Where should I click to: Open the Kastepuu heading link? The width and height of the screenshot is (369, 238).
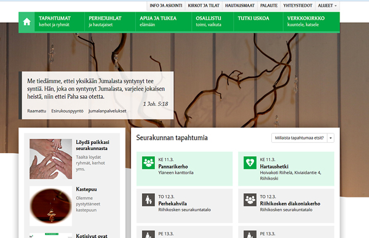[86, 189]
